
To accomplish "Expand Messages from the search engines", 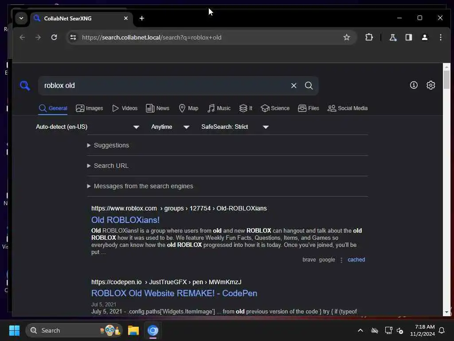I will coord(140,186).
